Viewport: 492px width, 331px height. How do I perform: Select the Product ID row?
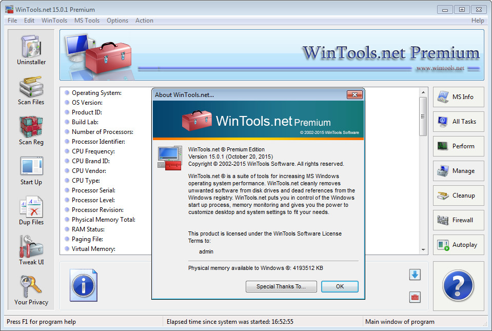(x=84, y=112)
